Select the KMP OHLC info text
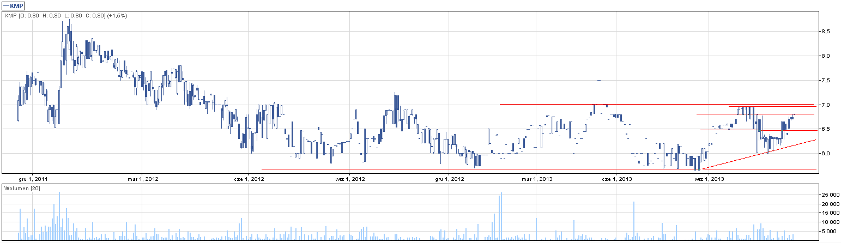Screen dimensions: 841x243 point(65,16)
